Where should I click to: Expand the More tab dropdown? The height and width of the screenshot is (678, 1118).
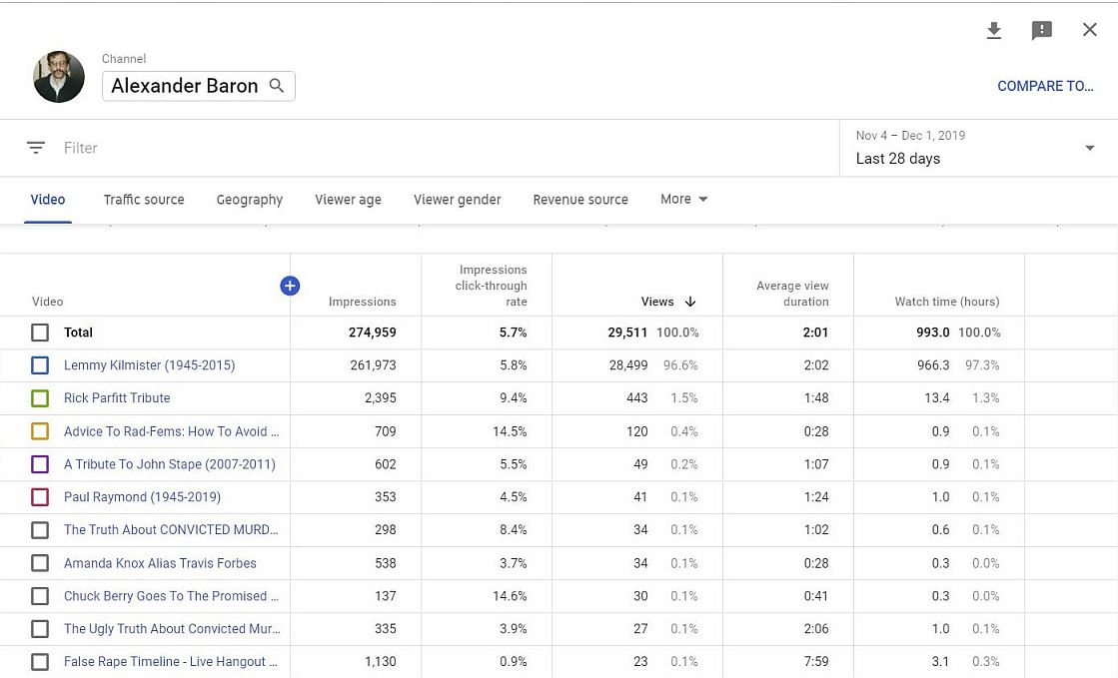[x=684, y=199]
